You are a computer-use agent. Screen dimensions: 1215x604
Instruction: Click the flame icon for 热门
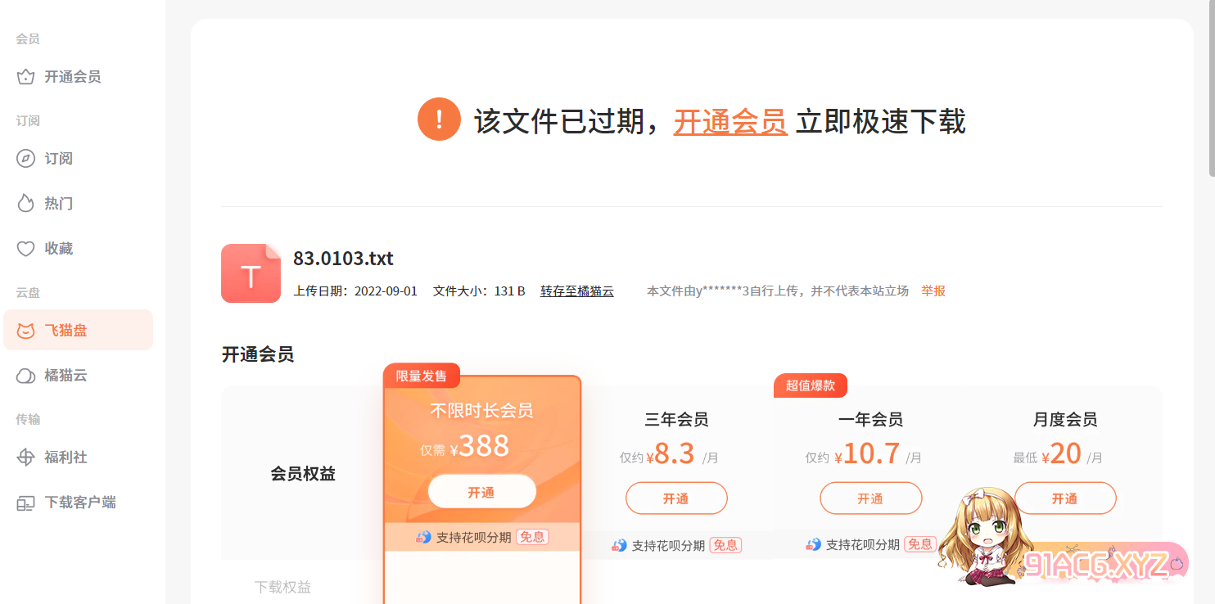(26, 204)
